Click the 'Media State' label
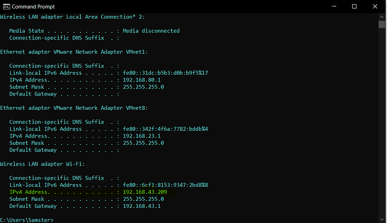Viewport: 387px width, 223px height. pyautogui.click(x=27, y=31)
